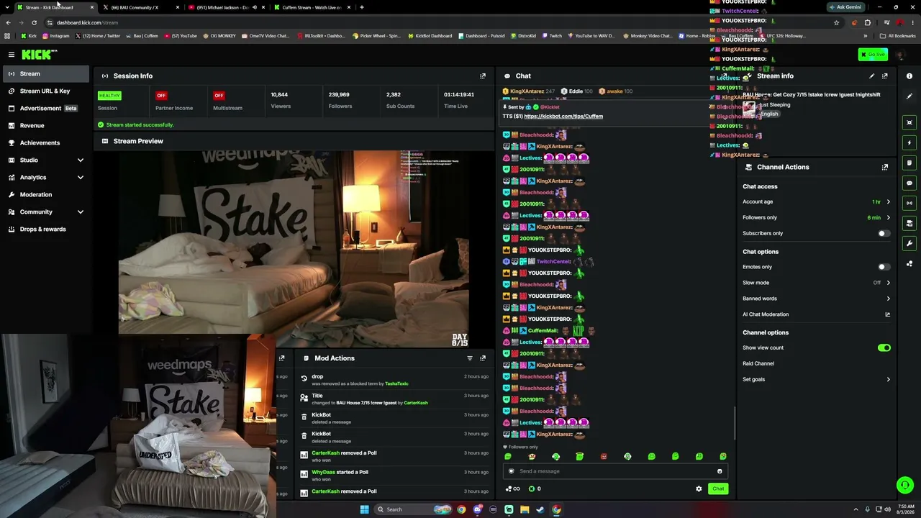
Task: Pop out the Stream info panel
Action: pyautogui.click(x=884, y=76)
